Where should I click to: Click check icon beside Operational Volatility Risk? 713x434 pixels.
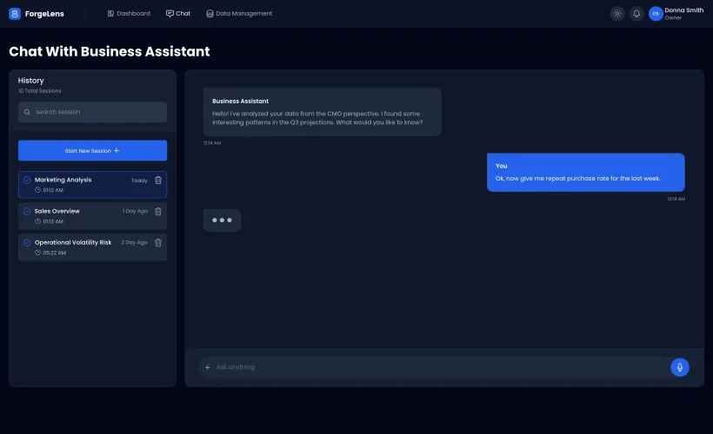coord(27,242)
